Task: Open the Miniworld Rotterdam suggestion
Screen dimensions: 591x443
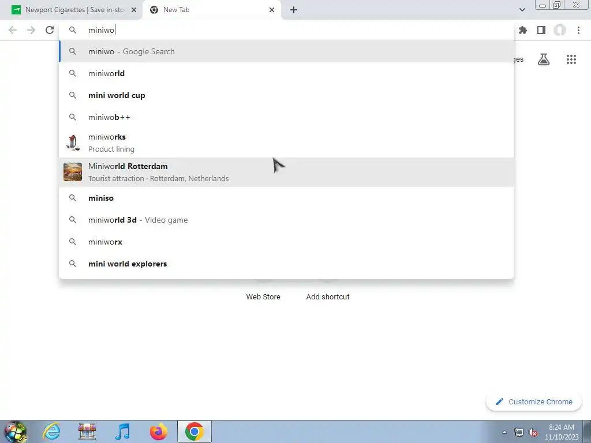Action: tap(286, 172)
